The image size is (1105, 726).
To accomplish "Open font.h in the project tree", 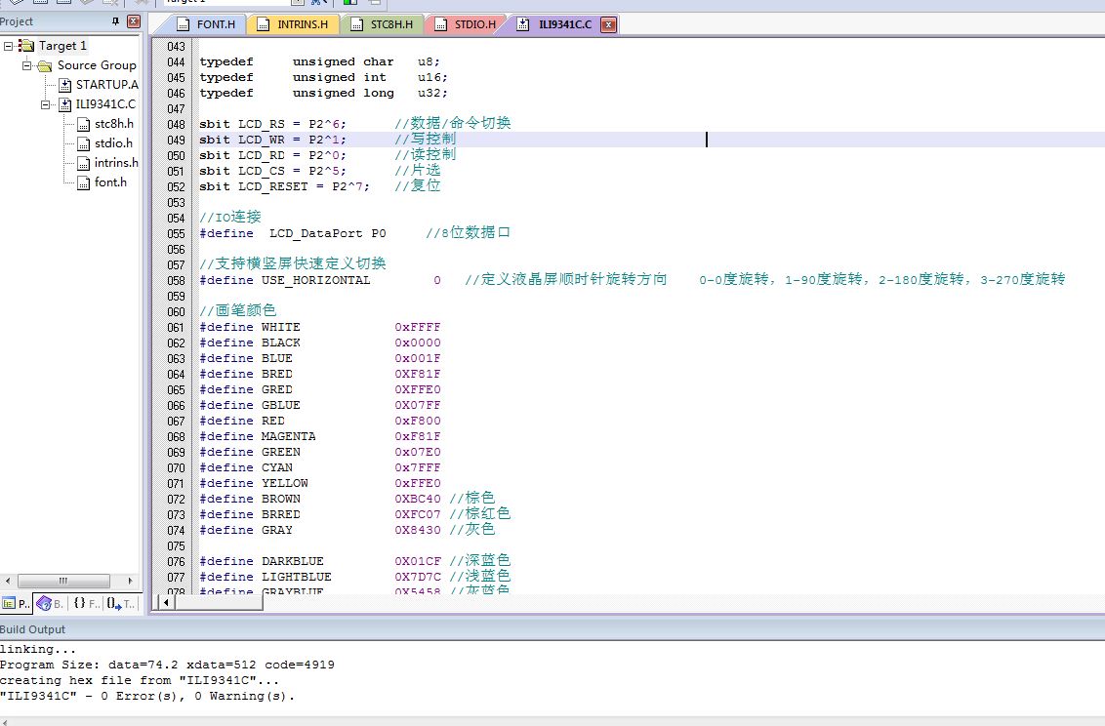I will tap(110, 181).
